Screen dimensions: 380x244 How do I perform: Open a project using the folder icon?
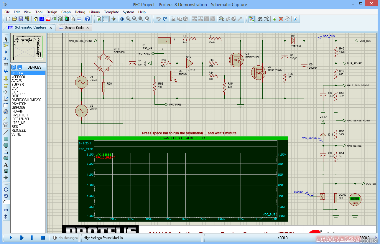click(14, 19)
